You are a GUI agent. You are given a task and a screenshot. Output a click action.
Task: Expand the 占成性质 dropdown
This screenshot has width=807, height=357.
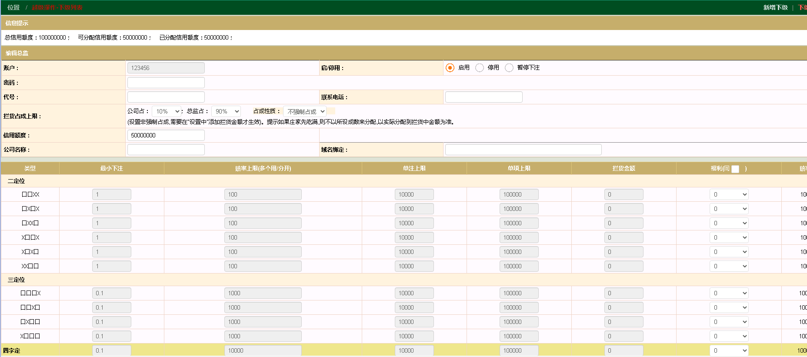point(305,111)
